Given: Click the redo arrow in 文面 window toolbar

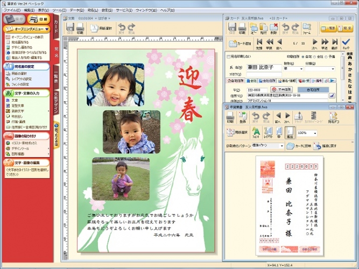Looking at the screenshot, I should (x=131, y=29).
